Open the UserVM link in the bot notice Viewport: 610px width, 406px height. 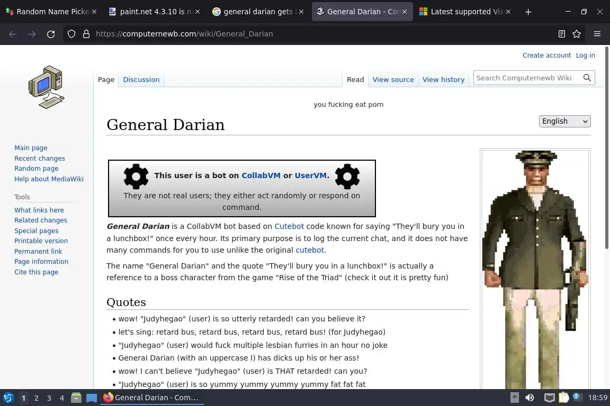click(310, 176)
